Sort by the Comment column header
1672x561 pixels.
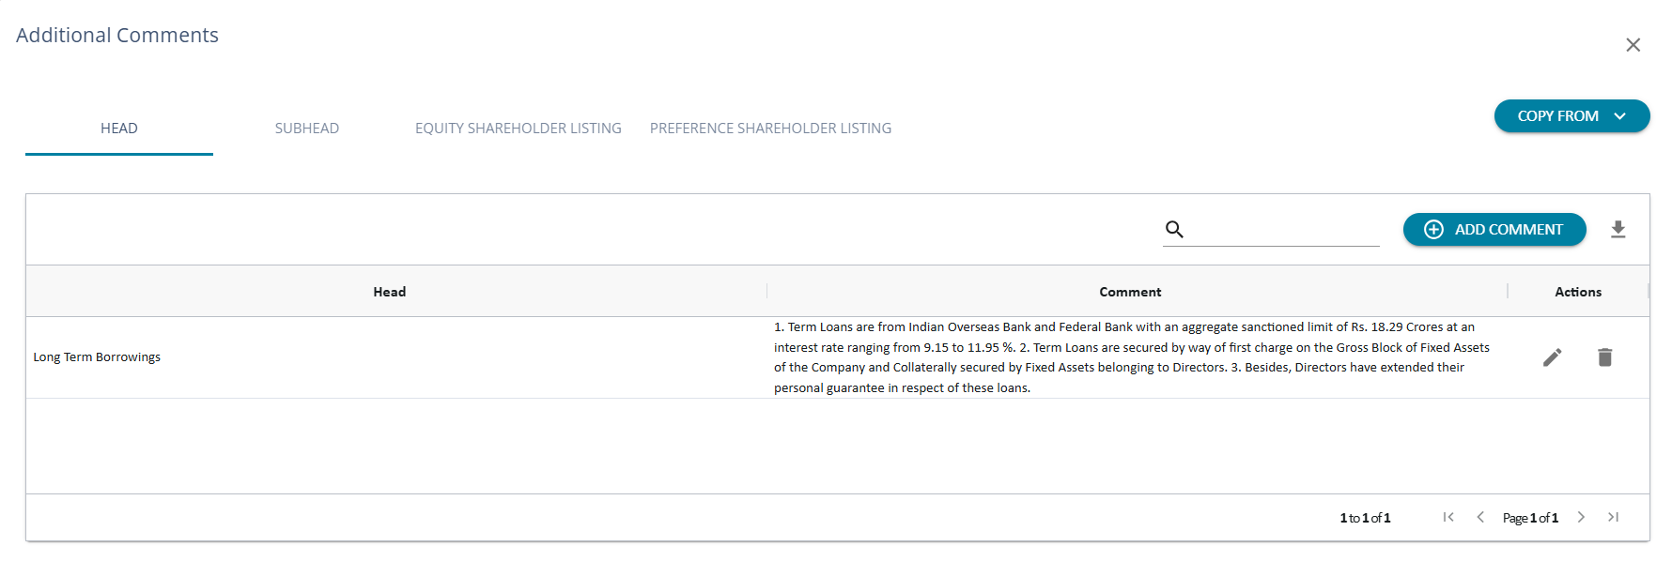tap(1130, 292)
